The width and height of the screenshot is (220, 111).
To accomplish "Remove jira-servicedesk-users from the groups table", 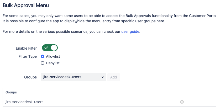I will click(x=182, y=102).
